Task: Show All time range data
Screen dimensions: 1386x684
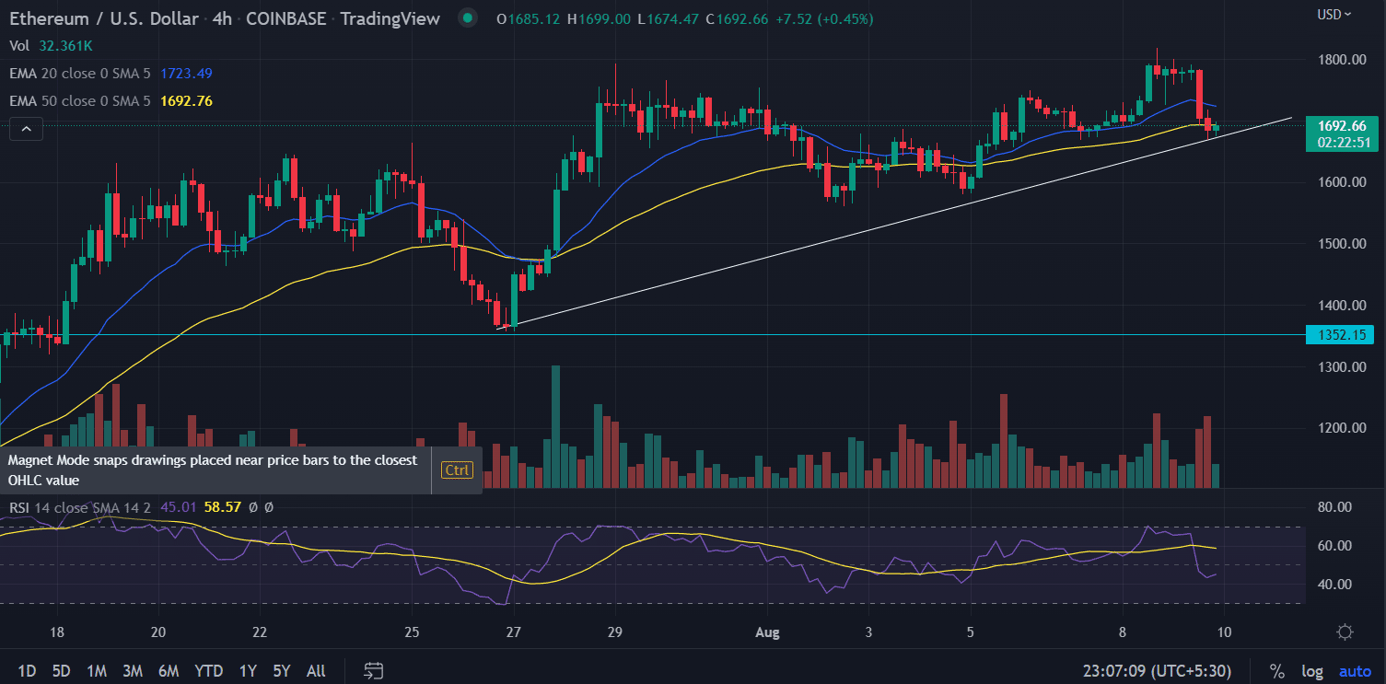Action: pyautogui.click(x=315, y=670)
